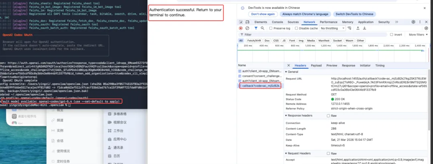
Task: Open the Timing tab
Action: [x=380, y=65]
